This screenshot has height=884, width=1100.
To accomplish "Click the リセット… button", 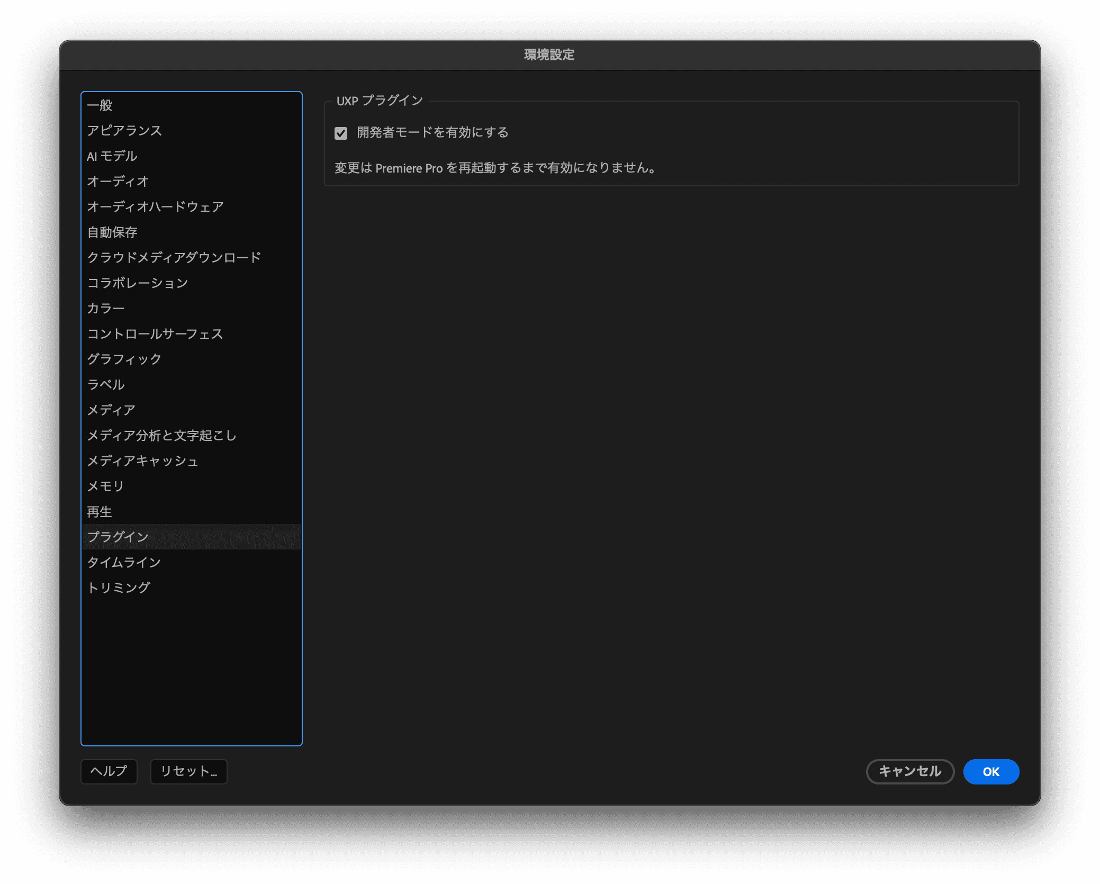I will coord(188,772).
